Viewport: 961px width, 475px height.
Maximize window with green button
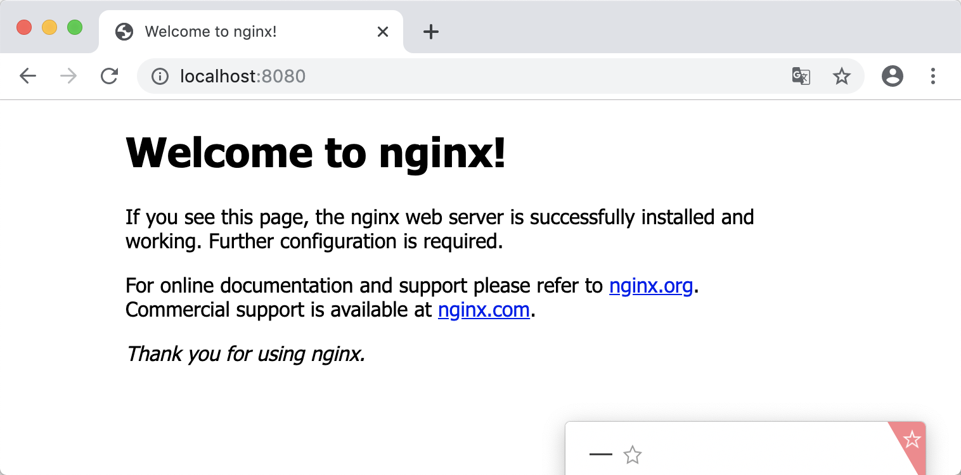[75, 28]
